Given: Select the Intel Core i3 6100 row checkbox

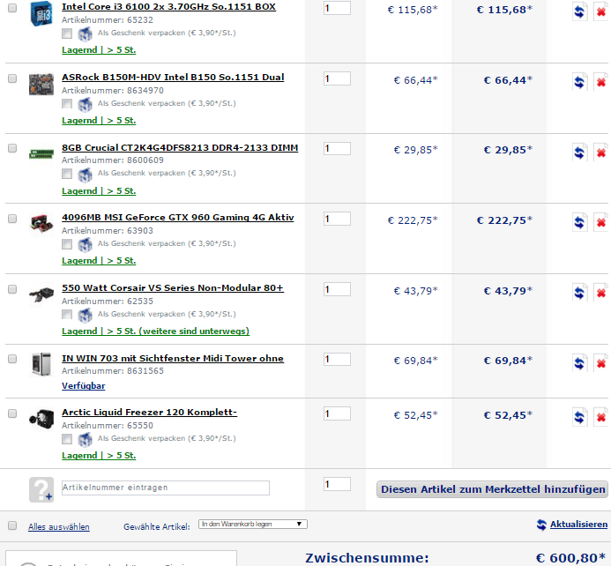Looking at the screenshot, I should click(x=12, y=8).
